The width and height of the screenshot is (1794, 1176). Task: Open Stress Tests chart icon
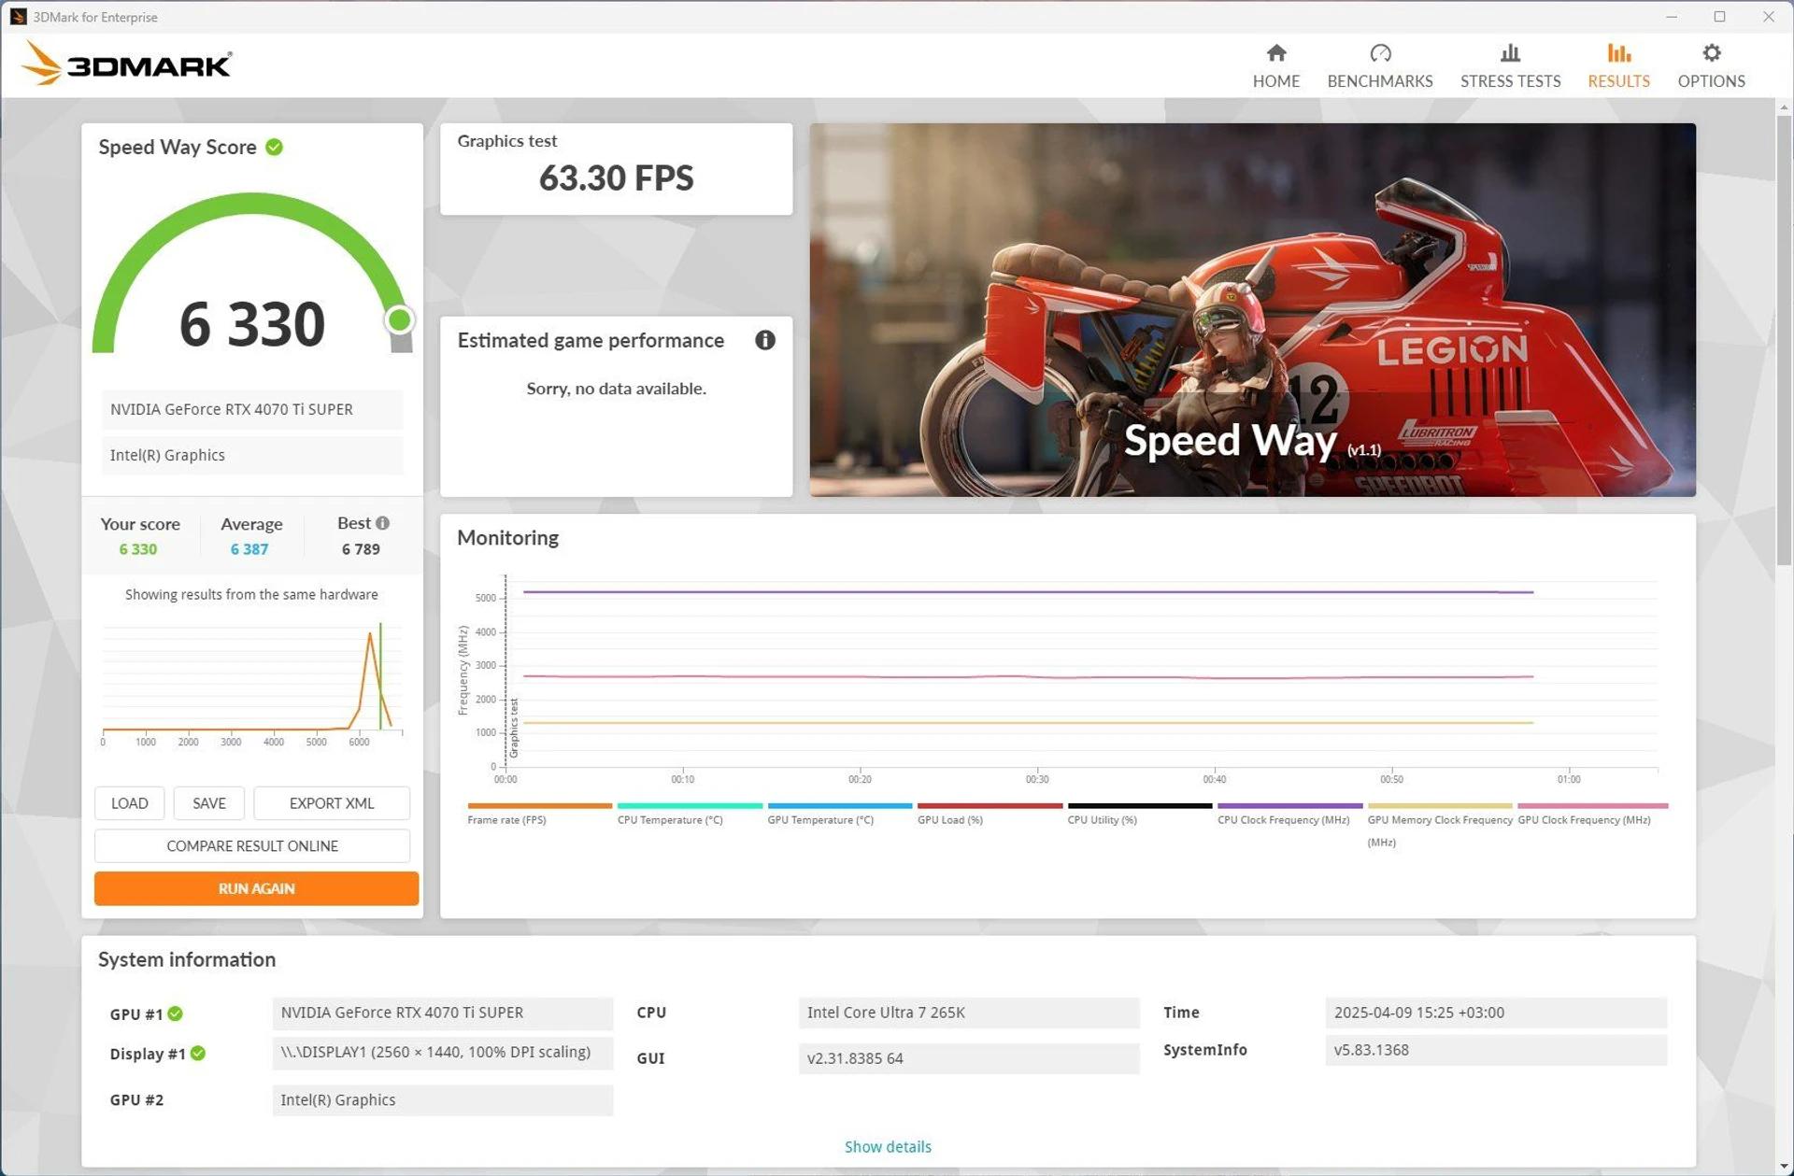pos(1509,53)
